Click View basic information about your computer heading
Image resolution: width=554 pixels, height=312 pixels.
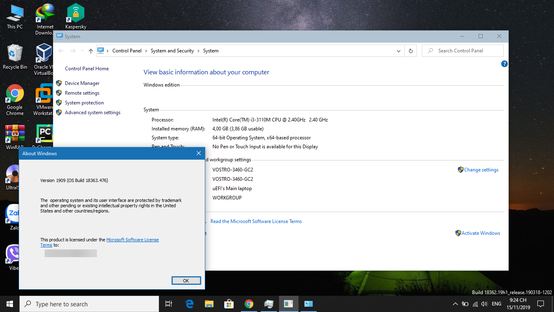coord(206,72)
